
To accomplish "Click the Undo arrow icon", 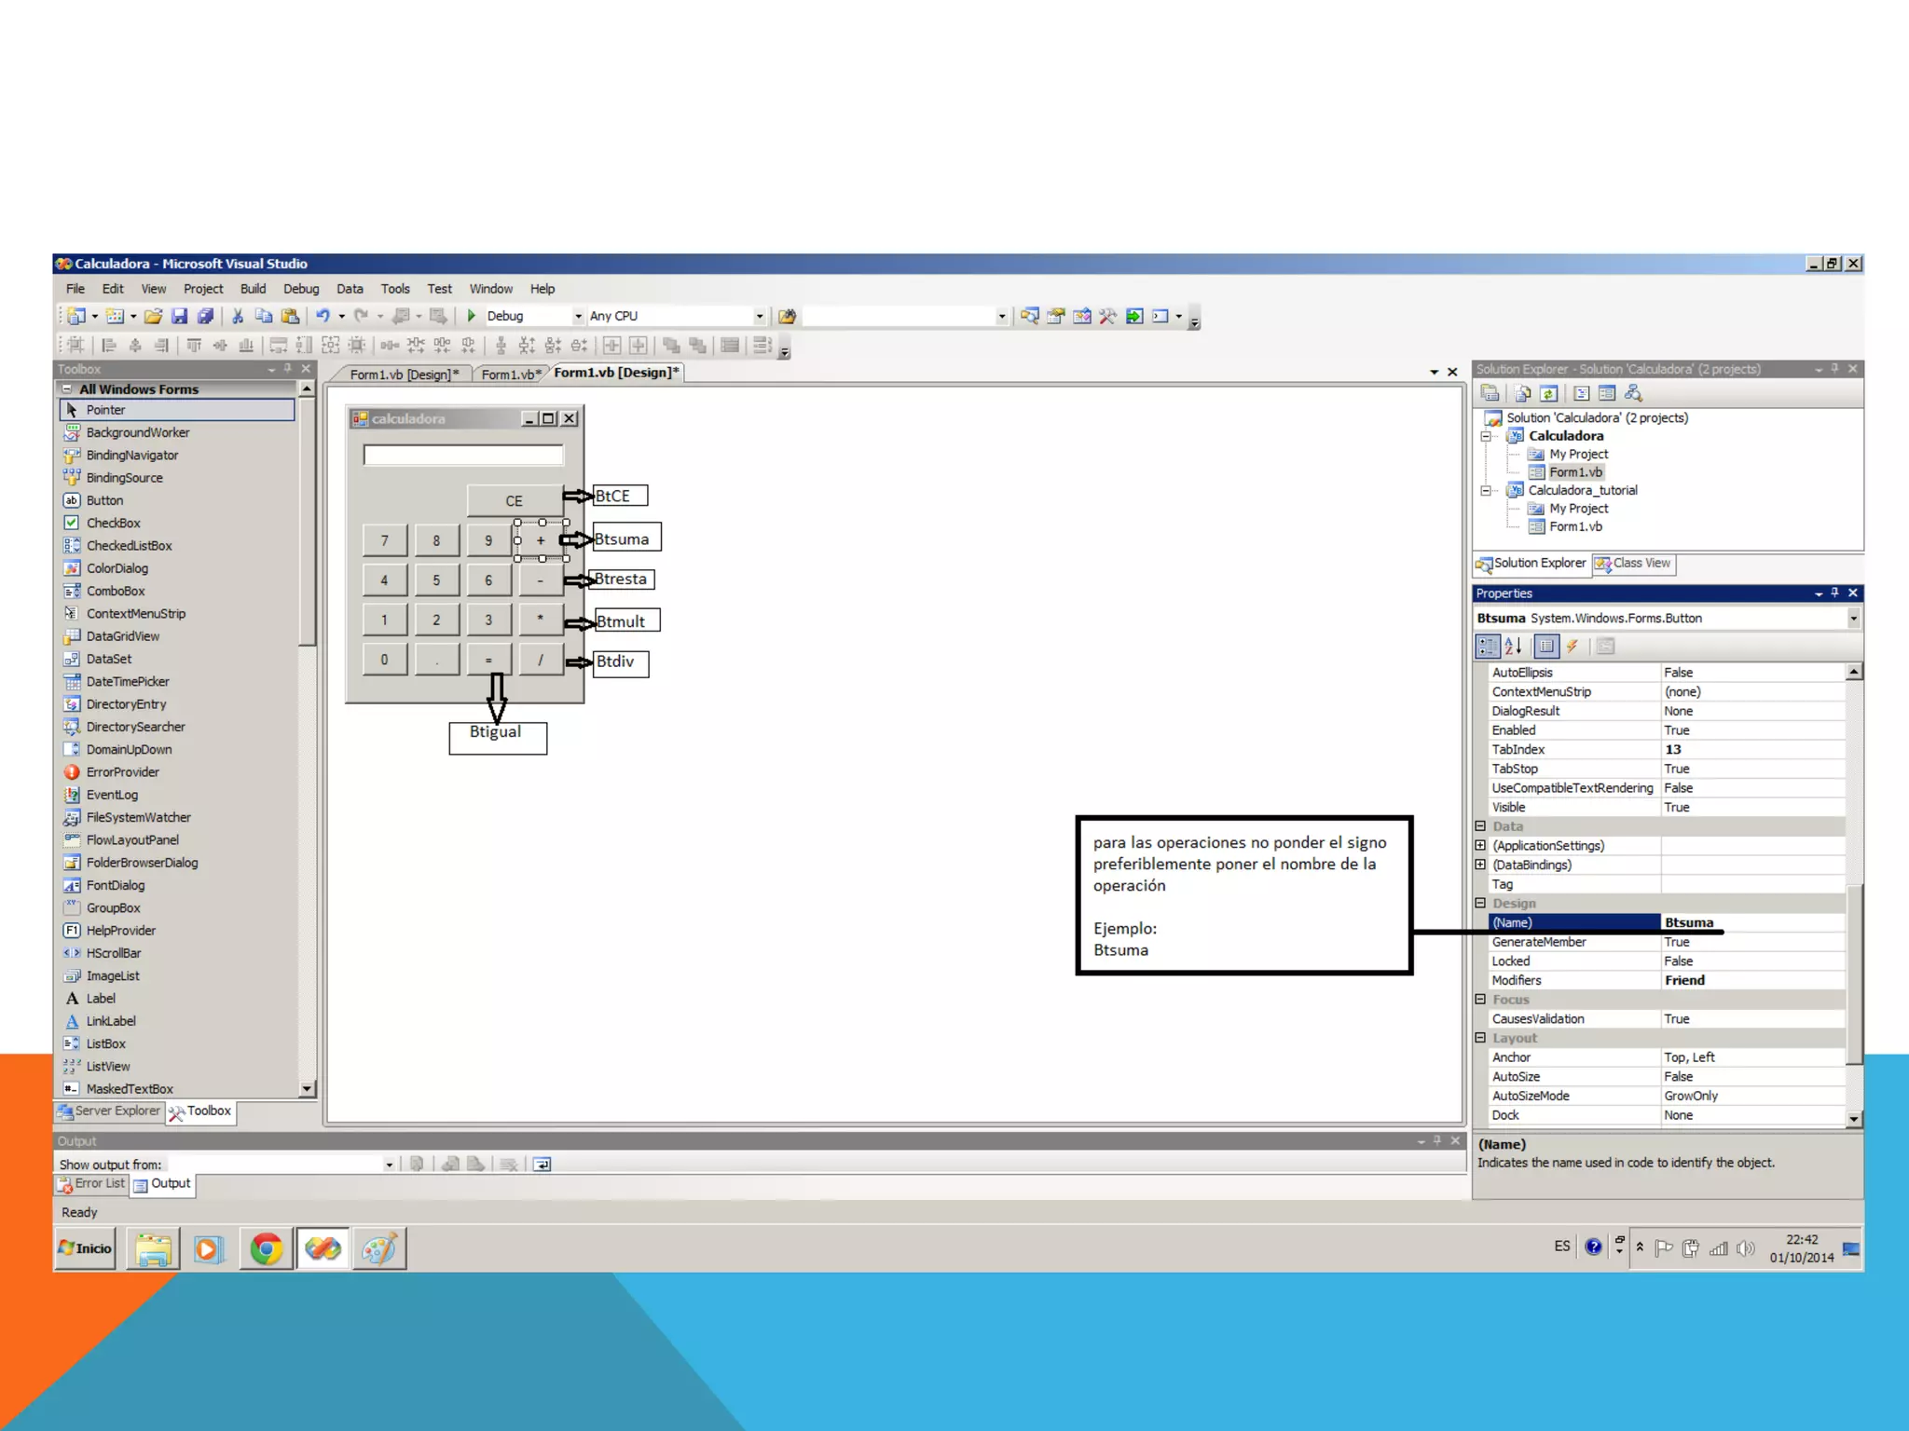I will [x=323, y=316].
